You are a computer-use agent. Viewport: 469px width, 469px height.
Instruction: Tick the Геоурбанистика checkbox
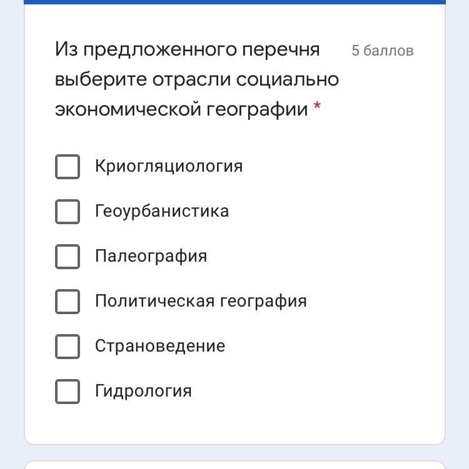pos(68,212)
